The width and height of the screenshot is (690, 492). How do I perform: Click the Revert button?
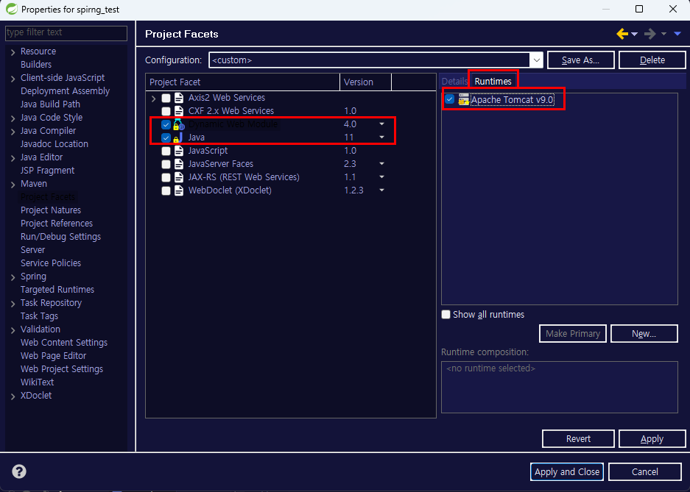[x=578, y=439]
